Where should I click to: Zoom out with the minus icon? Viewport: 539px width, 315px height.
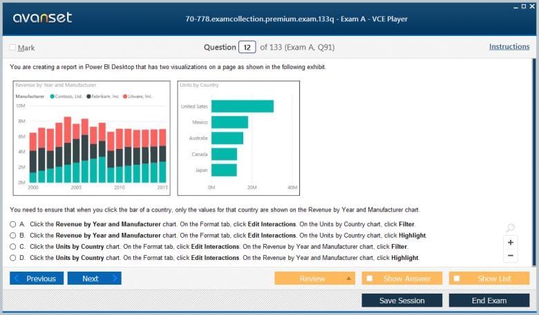[x=511, y=255]
